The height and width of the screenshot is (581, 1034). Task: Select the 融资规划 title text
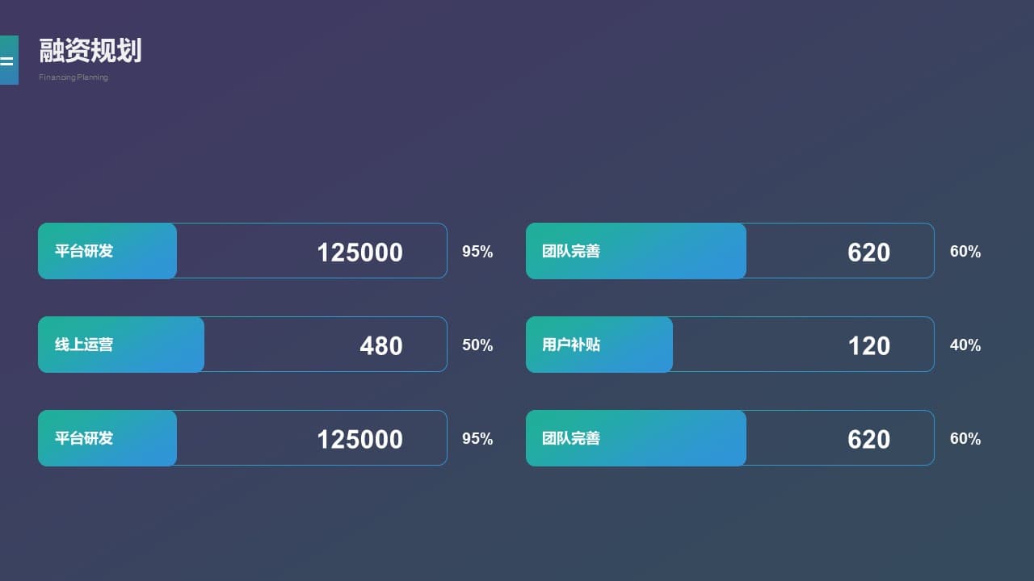pyautogui.click(x=90, y=51)
